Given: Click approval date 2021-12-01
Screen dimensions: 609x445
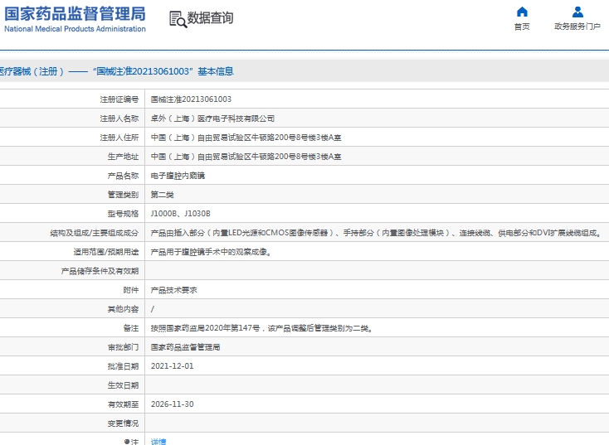Looking at the screenshot, I should pos(173,366).
